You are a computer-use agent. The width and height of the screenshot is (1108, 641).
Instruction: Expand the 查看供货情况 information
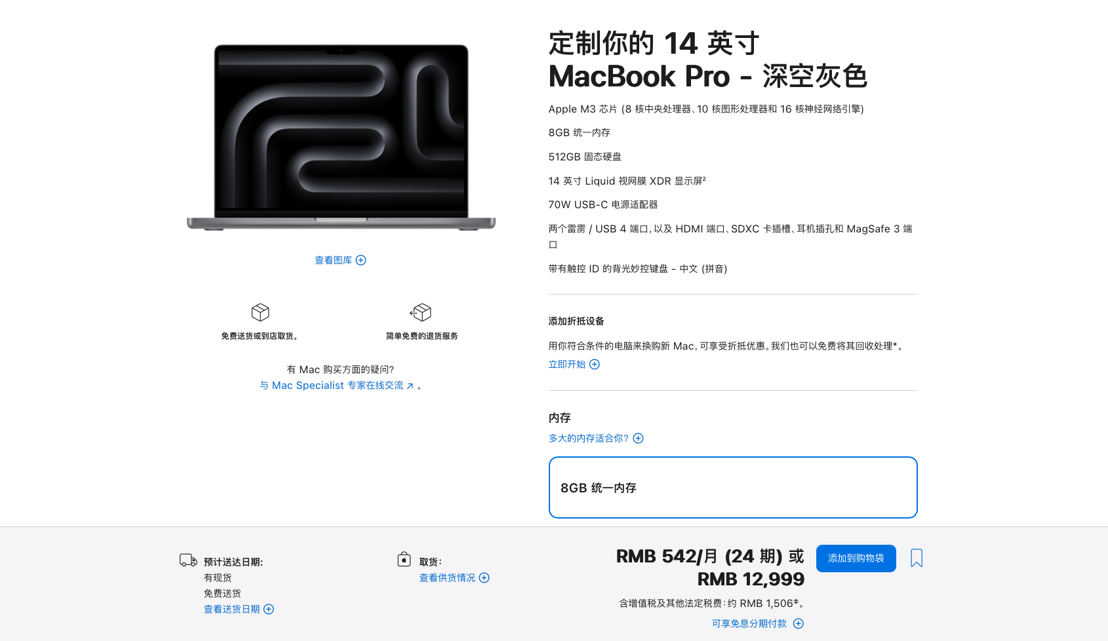tap(484, 577)
